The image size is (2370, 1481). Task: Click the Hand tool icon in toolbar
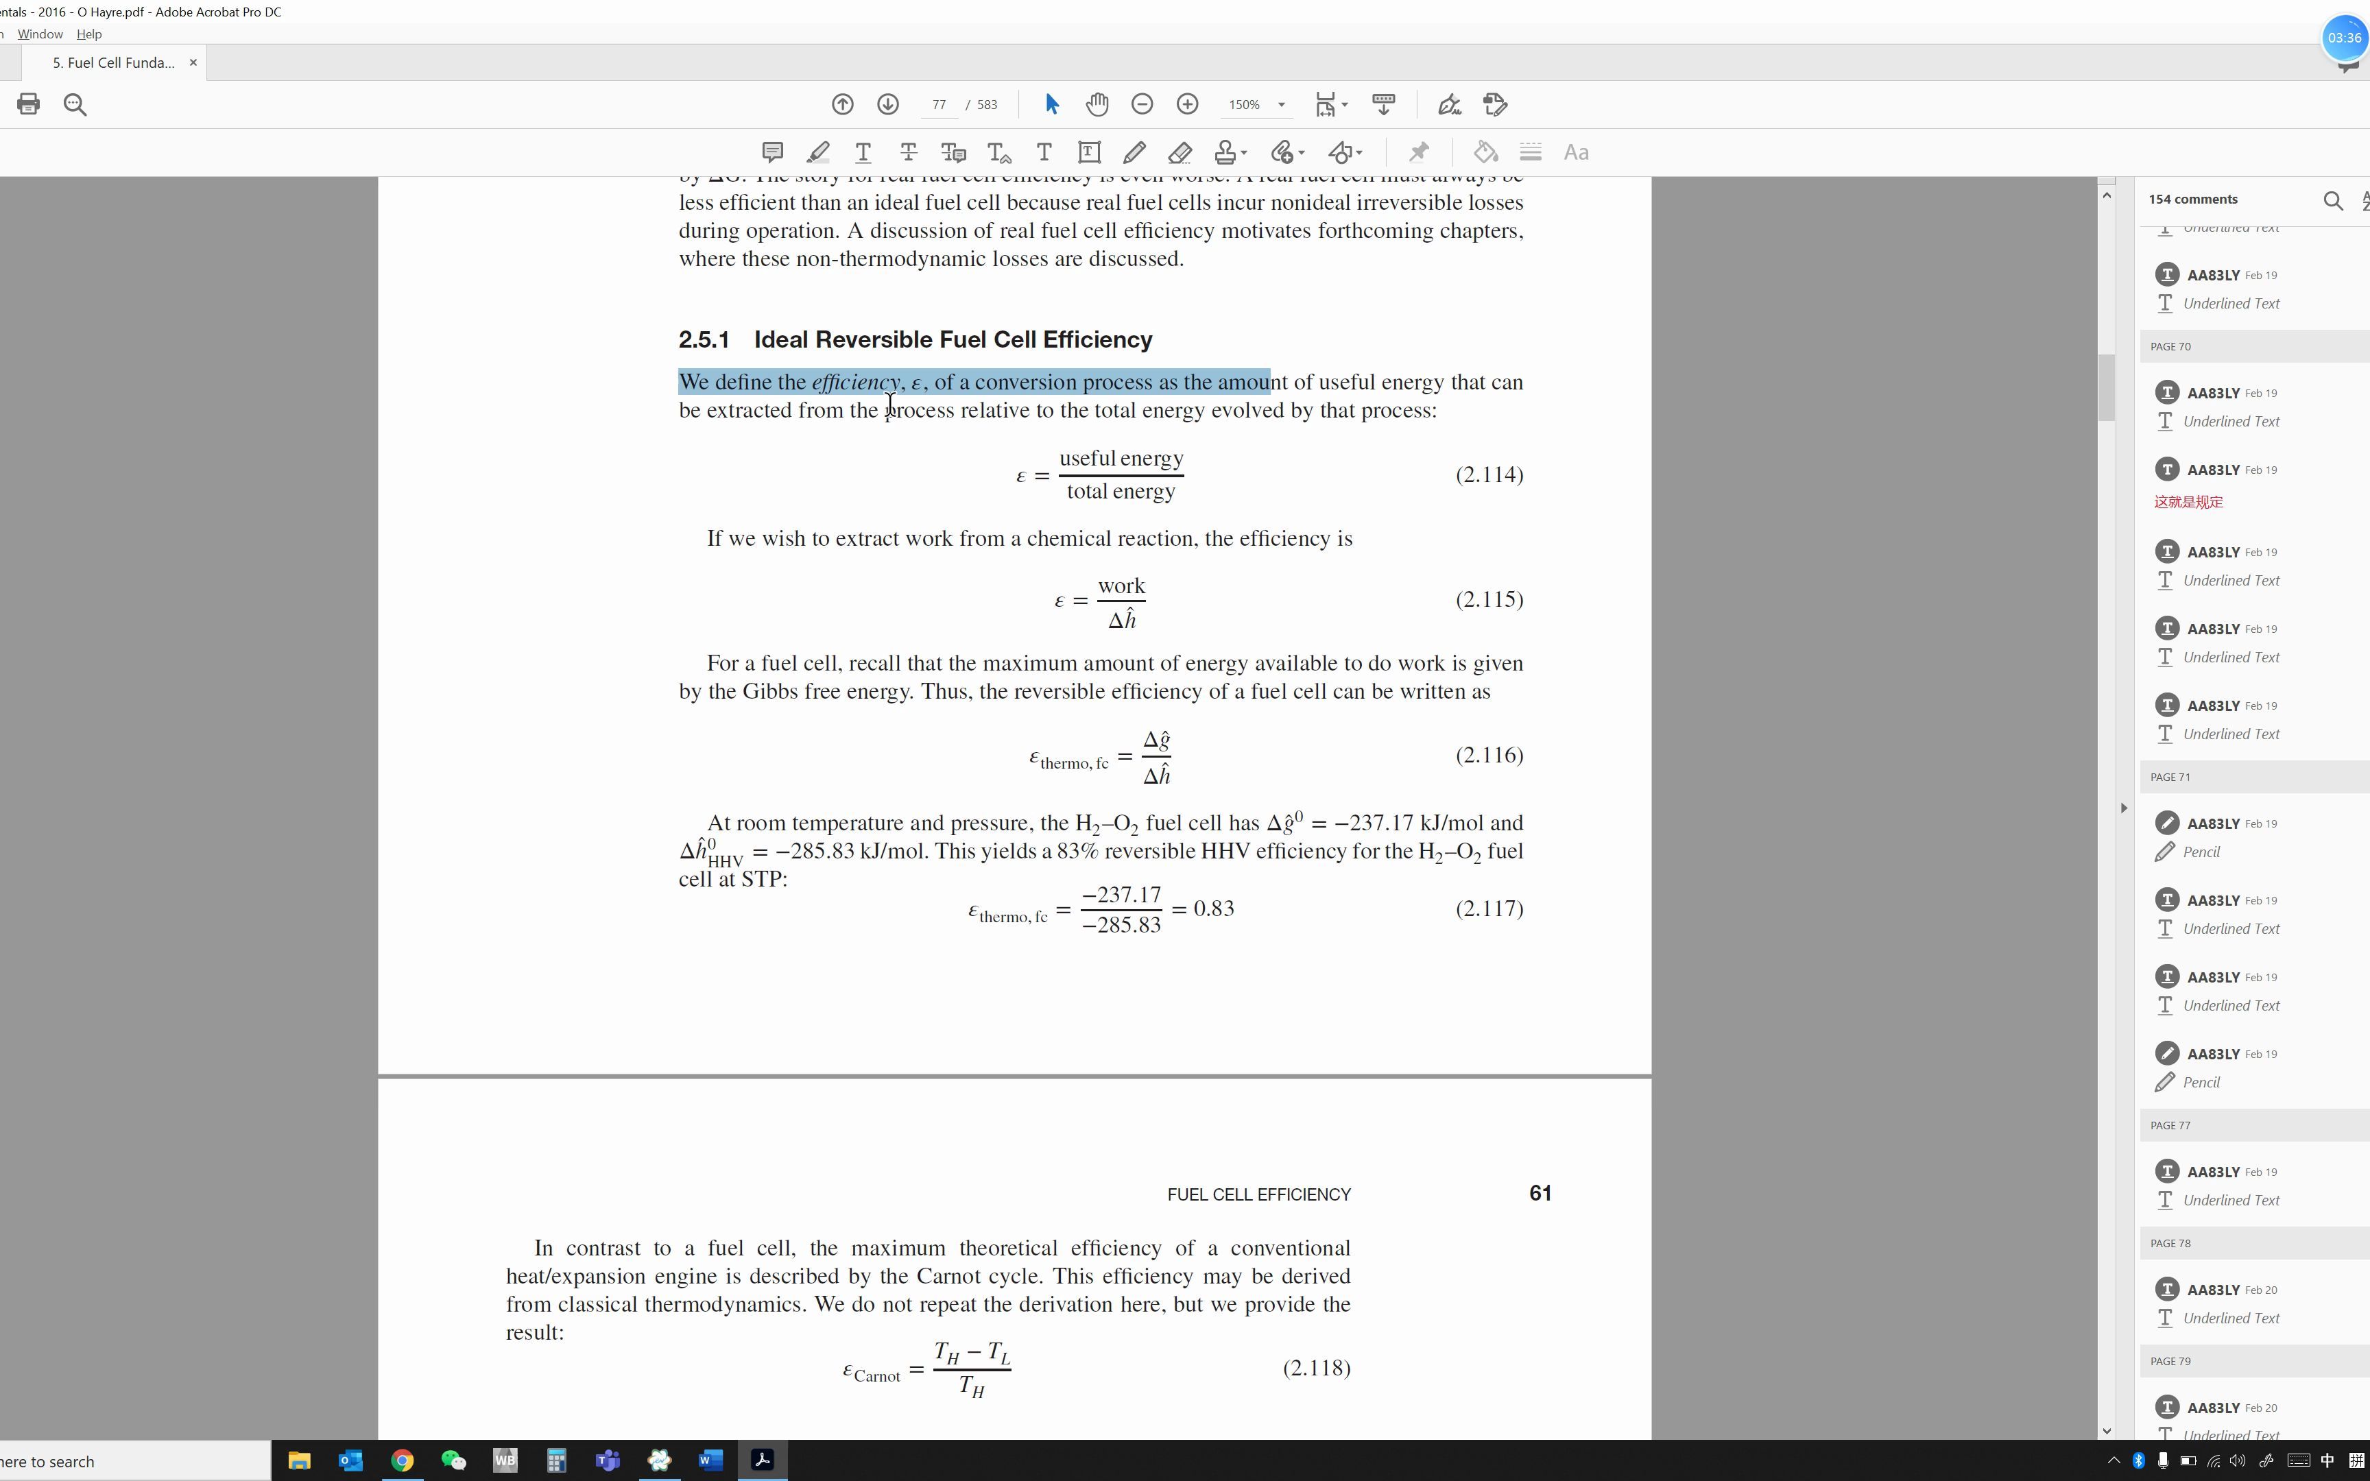pos(1095,104)
